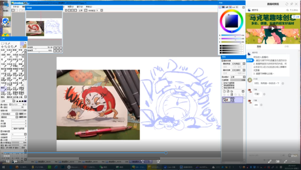Viewport: 301px width, 170px height.
Task: Open the 窗口 menu
Action: pos(80,7)
